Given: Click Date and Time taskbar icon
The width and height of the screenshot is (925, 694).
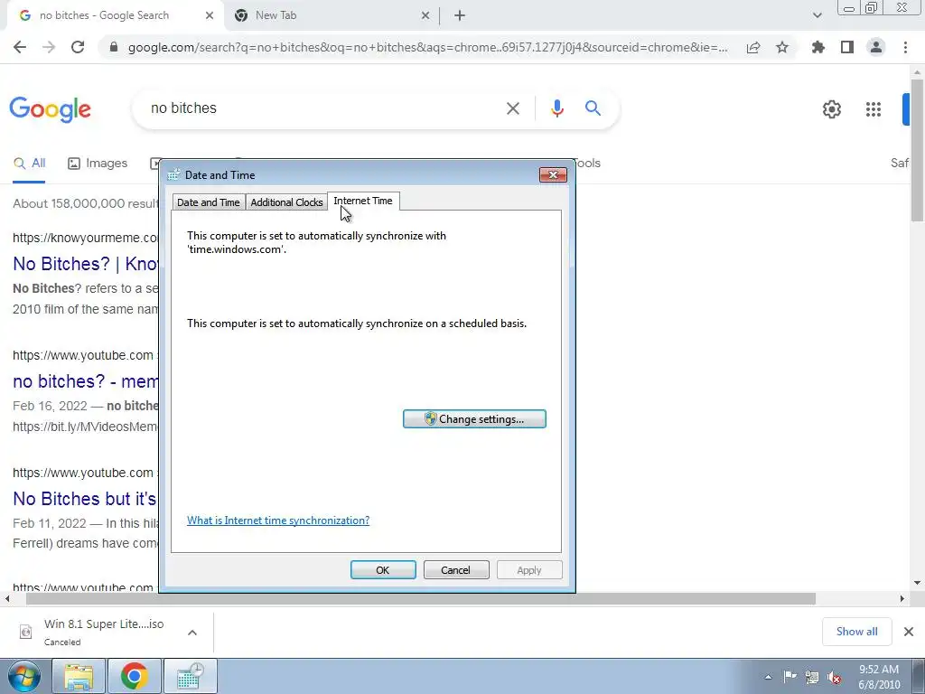Looking at the screenshot, I should 190,676.
